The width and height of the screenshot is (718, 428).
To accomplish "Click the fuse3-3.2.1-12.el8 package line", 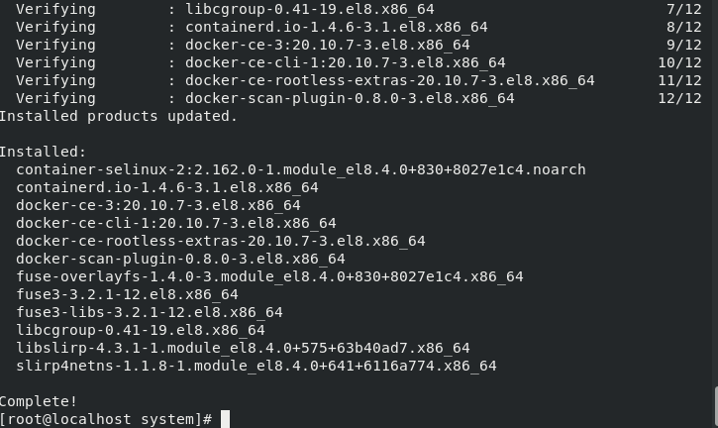I will pyautogui.click(x=128, y=294).
